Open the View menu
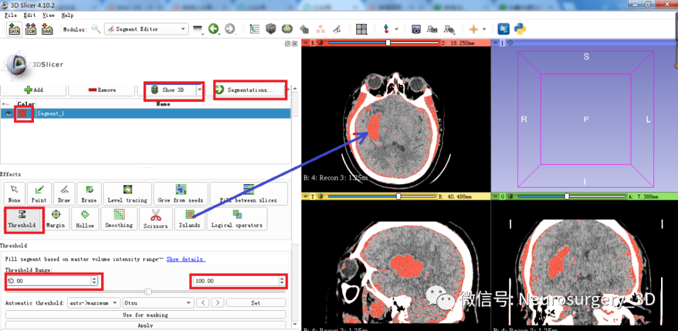Image resolution: width=678 pixels, height=331 pixels. [48, 15]
